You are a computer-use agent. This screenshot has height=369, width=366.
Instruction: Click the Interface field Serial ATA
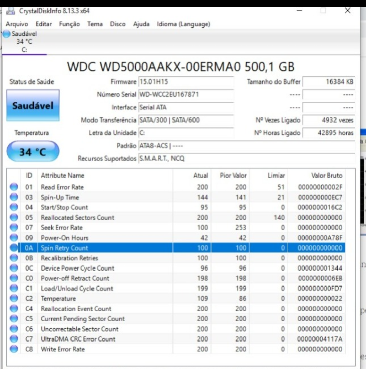pyautogui.click(x=186, y=107)
